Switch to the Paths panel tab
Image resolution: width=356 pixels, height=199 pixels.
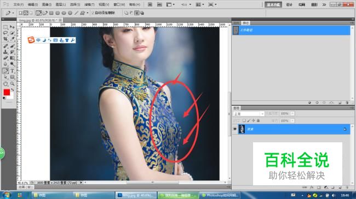click(x=246, y=23)
